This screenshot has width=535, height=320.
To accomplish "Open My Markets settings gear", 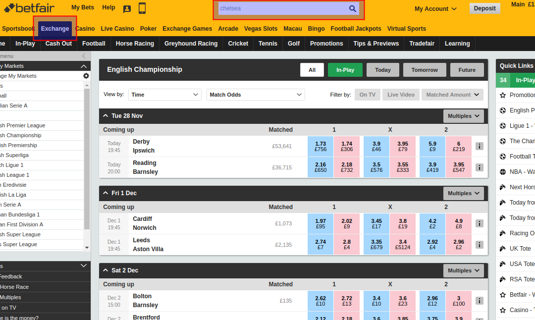I will pyautogui.click(x=86, y=76).
